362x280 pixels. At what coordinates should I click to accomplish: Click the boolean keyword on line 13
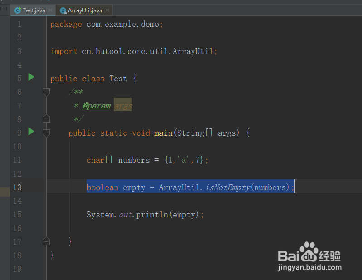tap(102, 187)
